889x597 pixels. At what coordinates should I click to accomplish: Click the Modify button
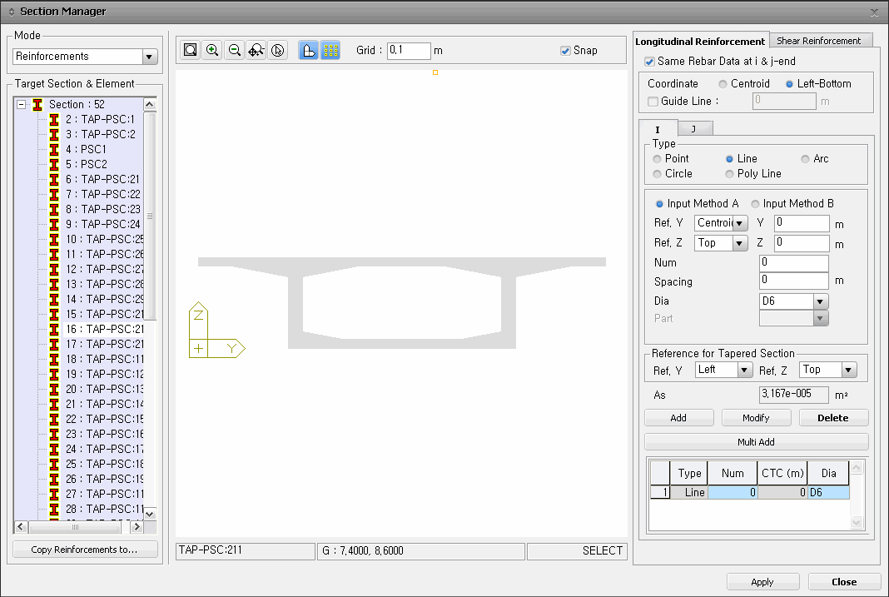756,418
